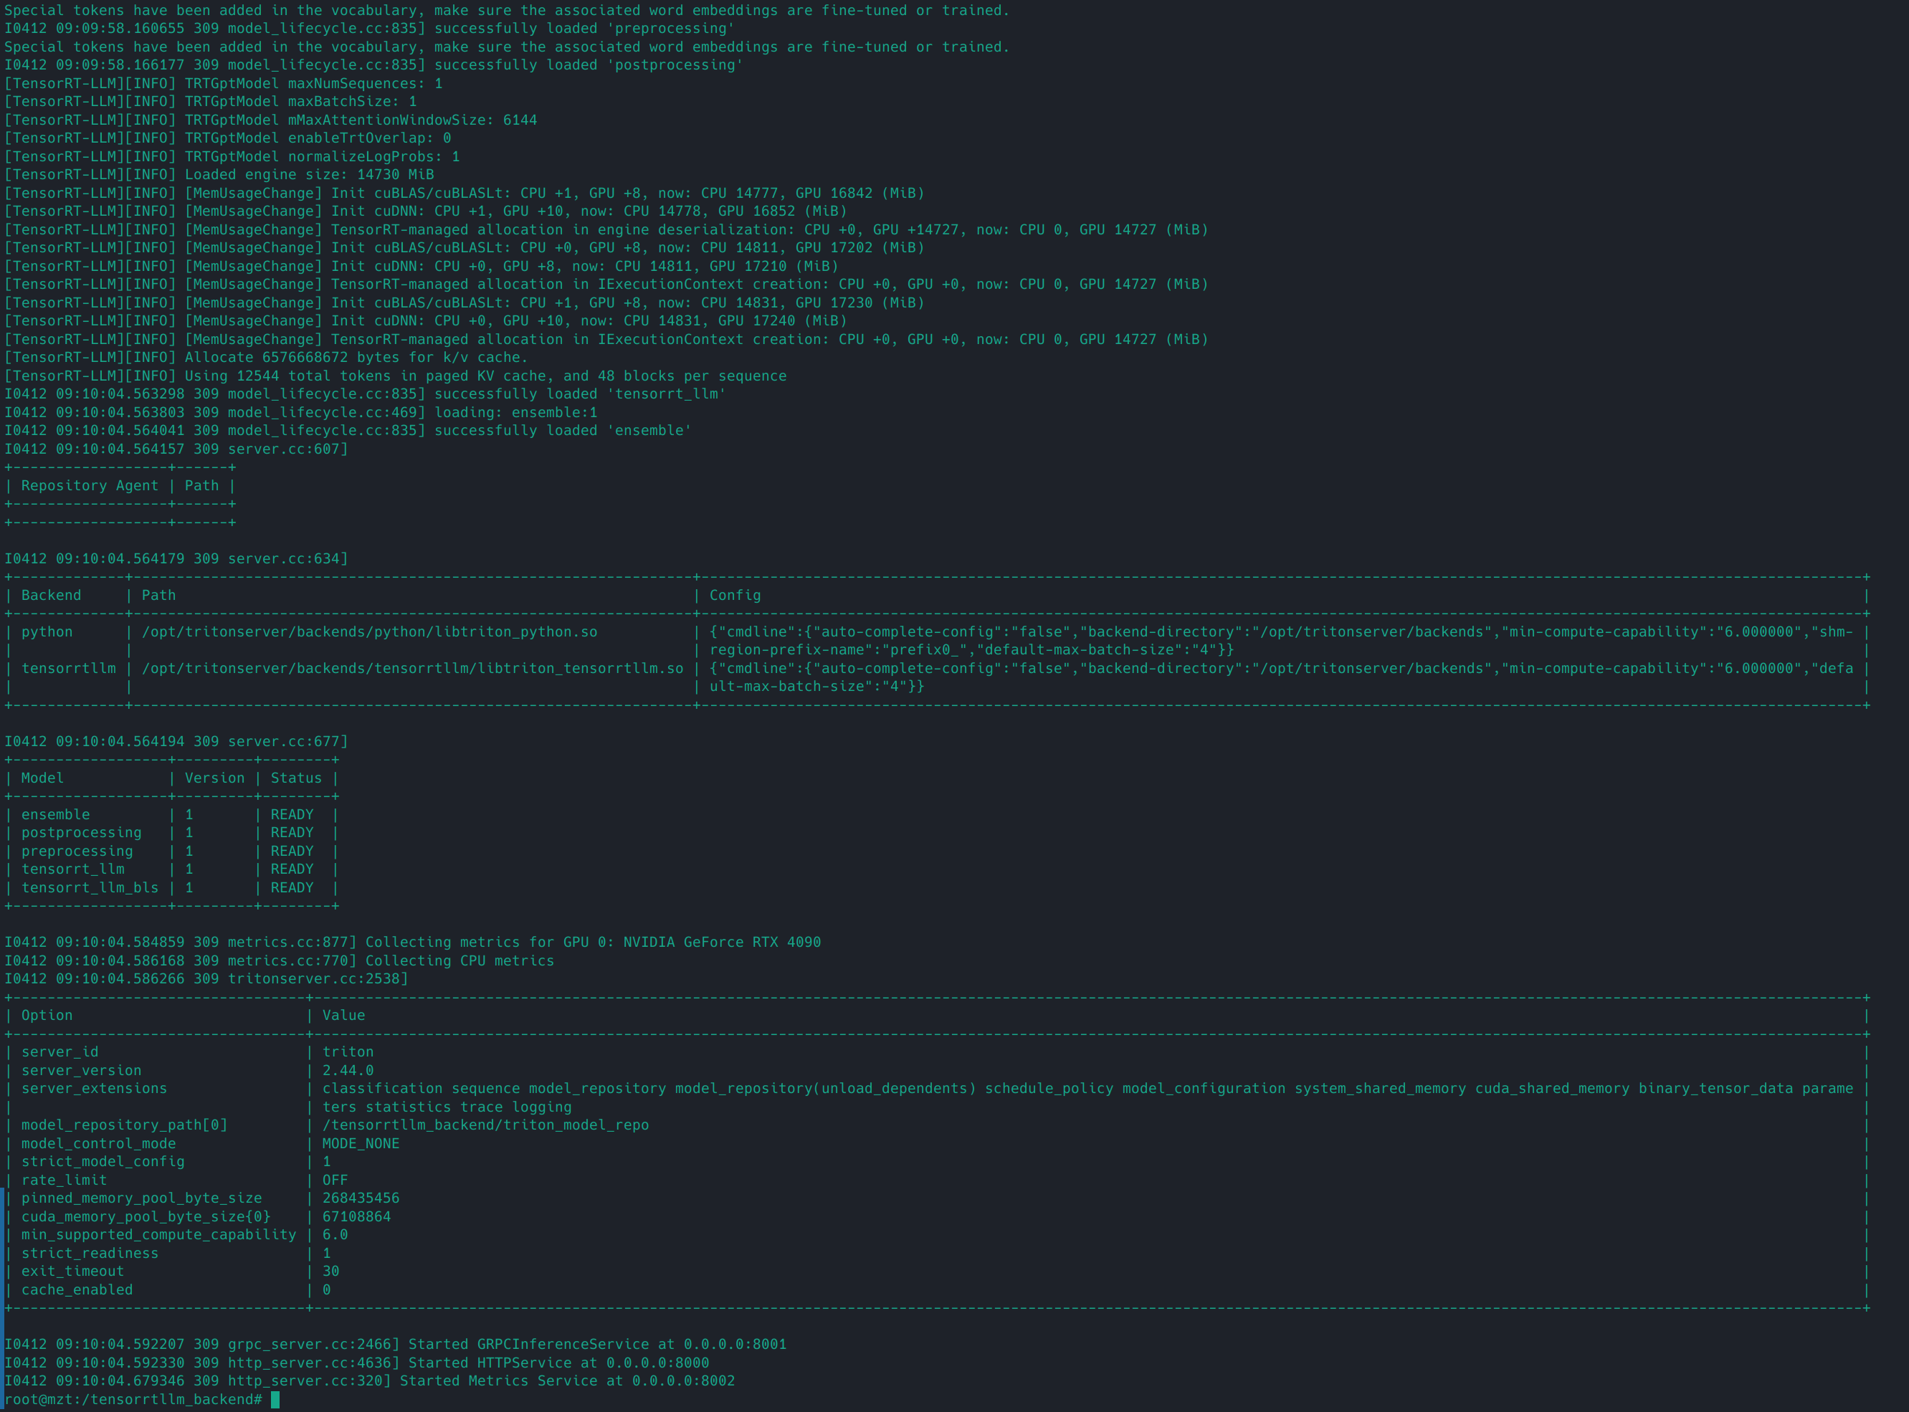Click the root@mzt:/tensorrtllm_backend# prompt text

pyautogui.click(x=133, y=1399)
